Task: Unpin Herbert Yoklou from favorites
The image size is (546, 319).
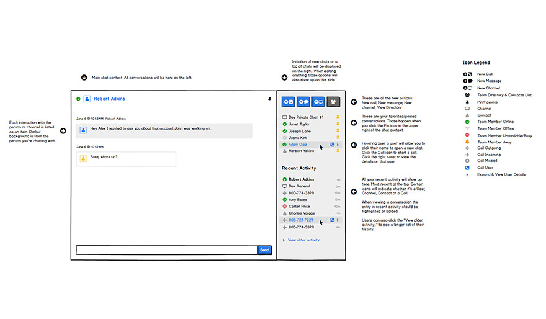Action: click(338, 151)
